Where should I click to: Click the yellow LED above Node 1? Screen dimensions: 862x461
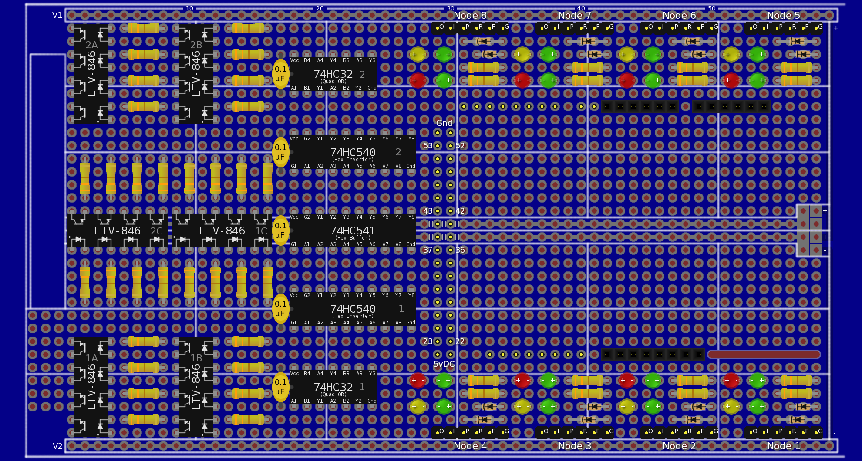731,407
